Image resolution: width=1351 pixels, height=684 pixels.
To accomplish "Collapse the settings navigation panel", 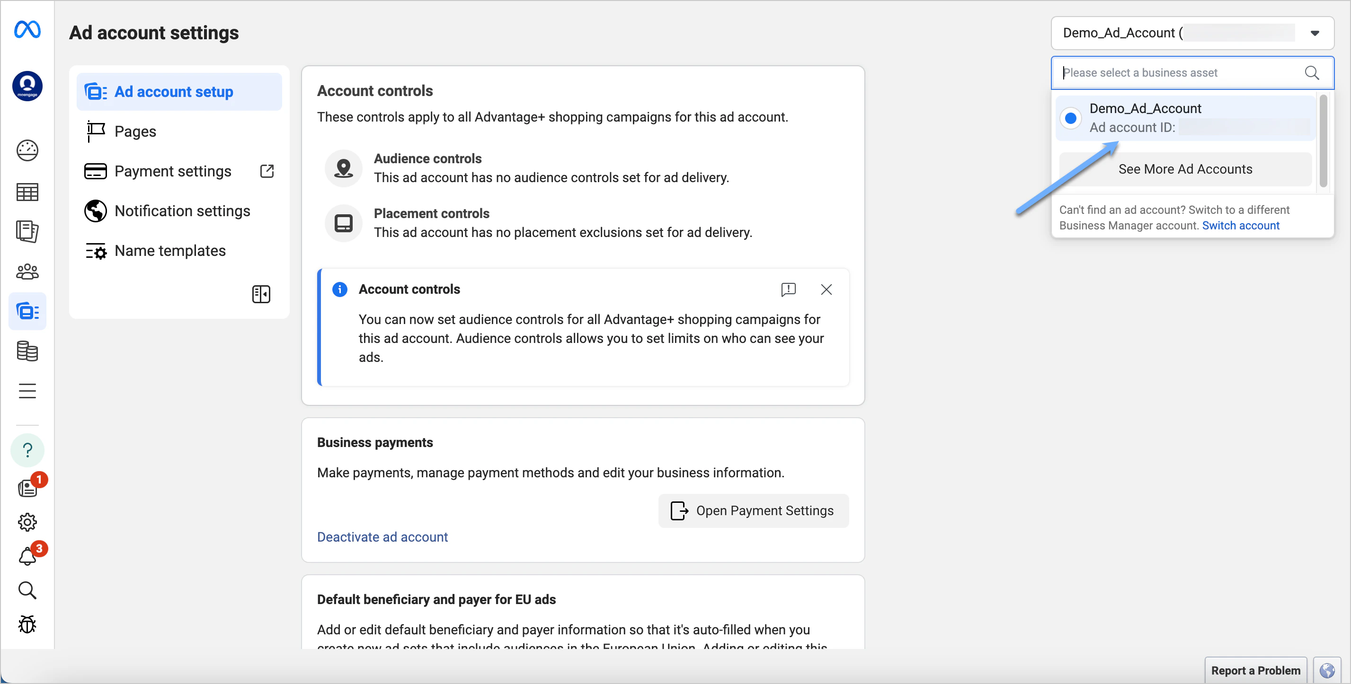I will 261,294.
